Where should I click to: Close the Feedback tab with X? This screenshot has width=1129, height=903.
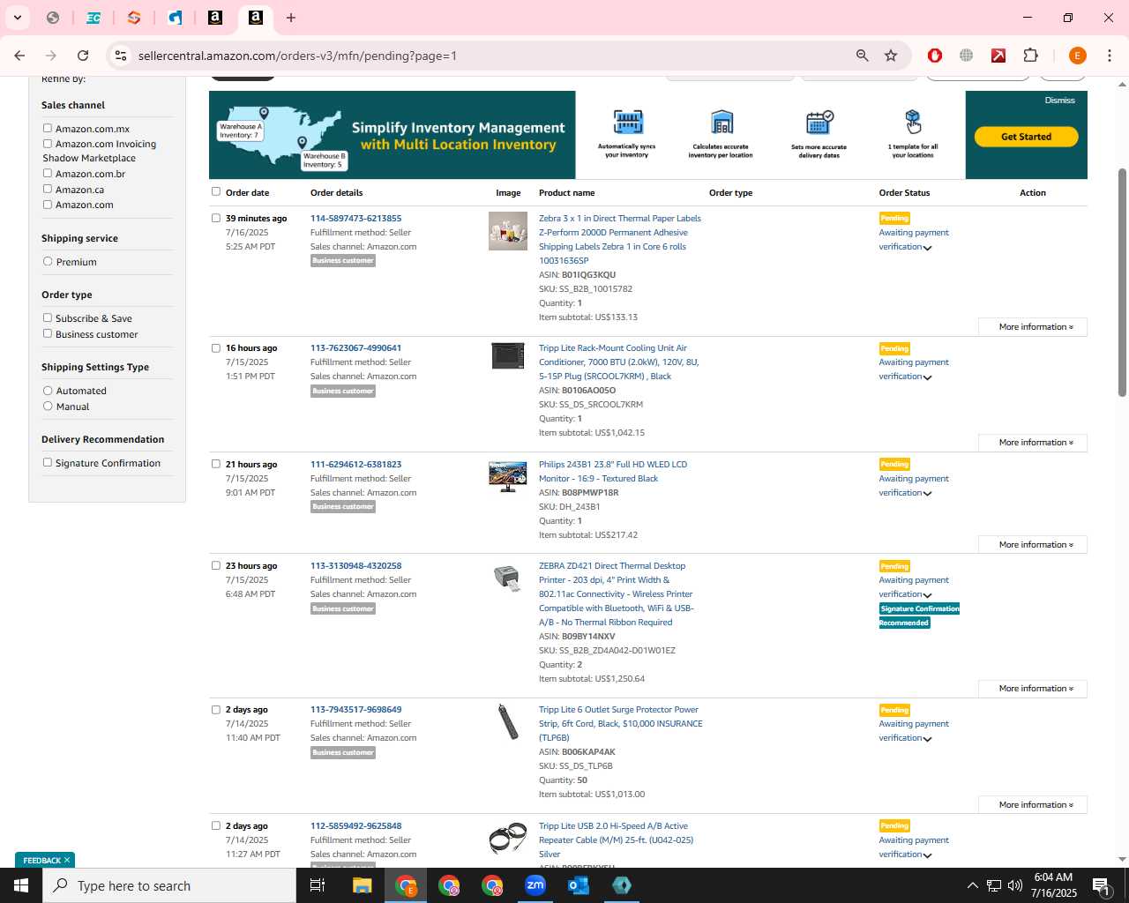coord(66,860)
